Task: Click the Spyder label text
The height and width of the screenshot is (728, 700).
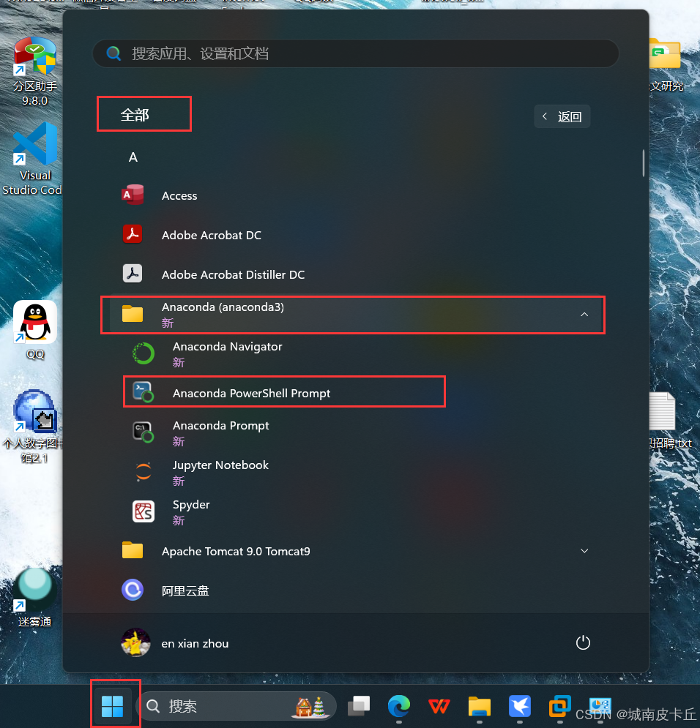Action: point(191,505)
